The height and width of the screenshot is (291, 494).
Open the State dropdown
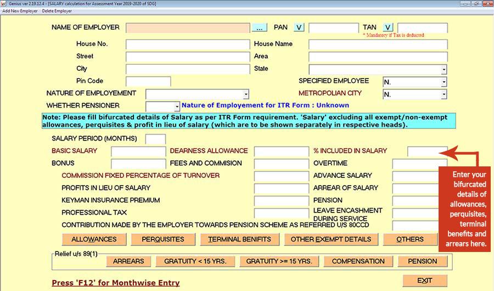tap(444, 70)
